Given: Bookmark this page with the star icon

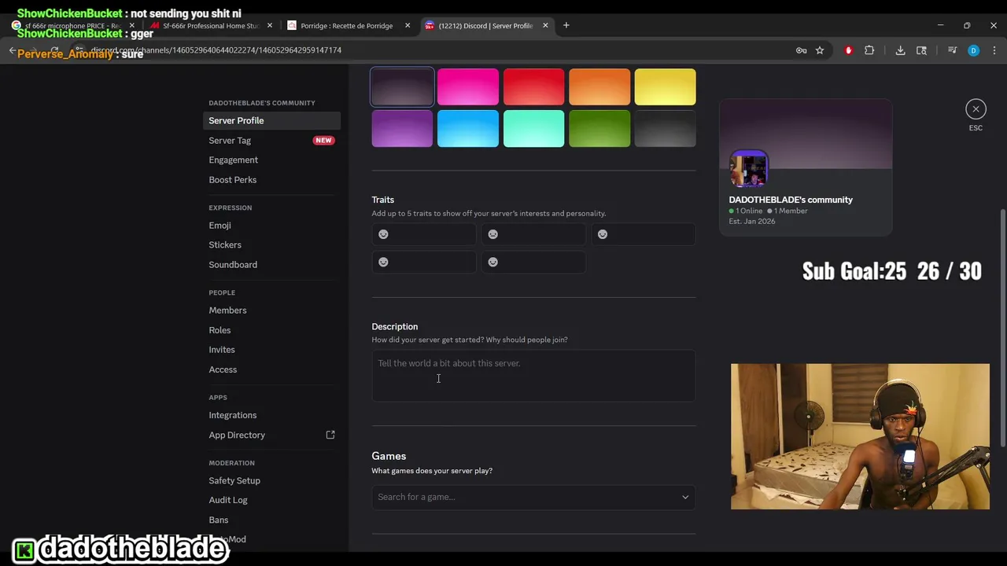Looking at the screenshot, I should click(x=820, y=50).
